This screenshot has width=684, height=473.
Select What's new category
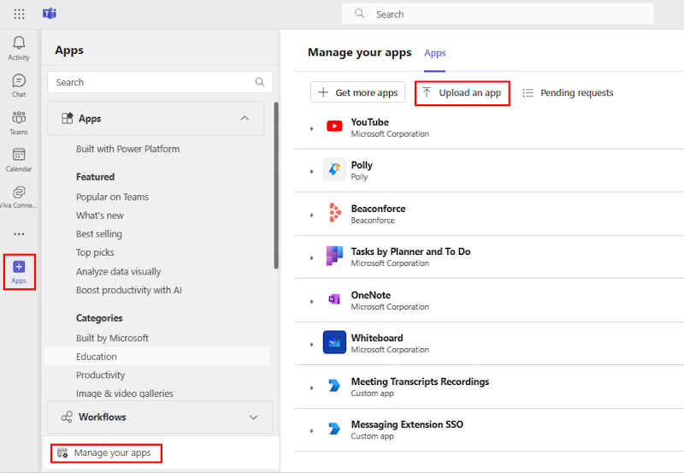pyautogui.click(x=100, y=216)
